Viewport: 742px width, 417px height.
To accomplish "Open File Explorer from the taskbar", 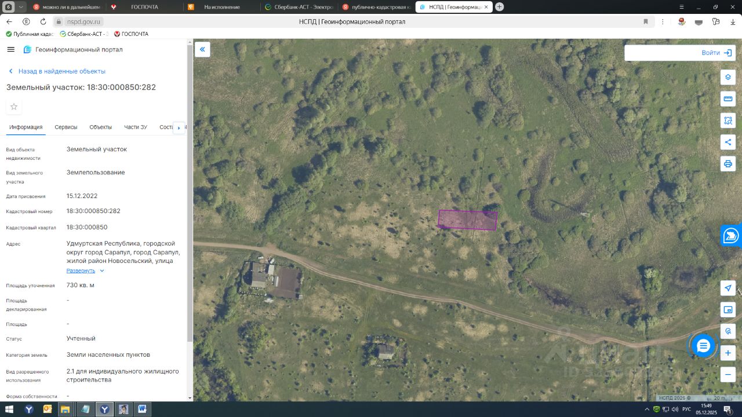I will click(x=66, y=409).
